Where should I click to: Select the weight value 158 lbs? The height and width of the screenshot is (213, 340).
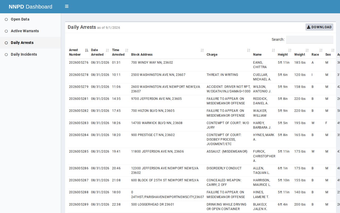click(x=300, y=87)
